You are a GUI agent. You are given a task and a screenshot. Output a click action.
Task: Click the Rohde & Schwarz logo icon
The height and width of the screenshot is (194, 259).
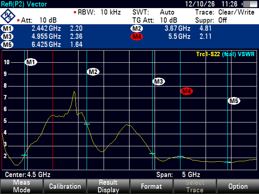(8, 16)
